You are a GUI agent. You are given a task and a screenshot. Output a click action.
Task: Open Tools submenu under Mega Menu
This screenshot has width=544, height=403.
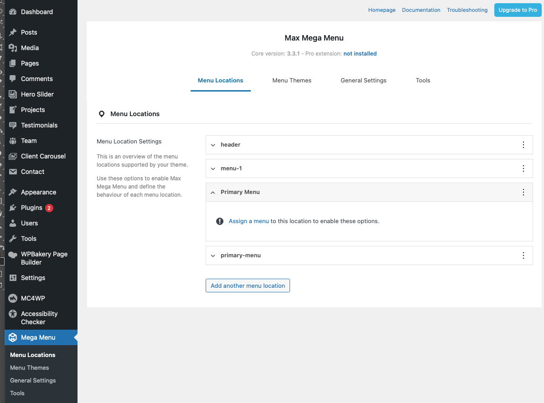(17, 393)
